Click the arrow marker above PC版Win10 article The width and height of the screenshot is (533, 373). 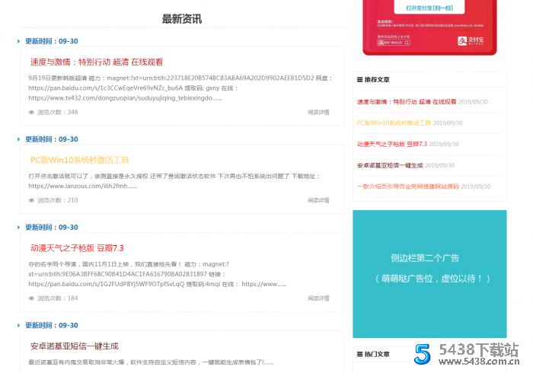pos(18,140)
